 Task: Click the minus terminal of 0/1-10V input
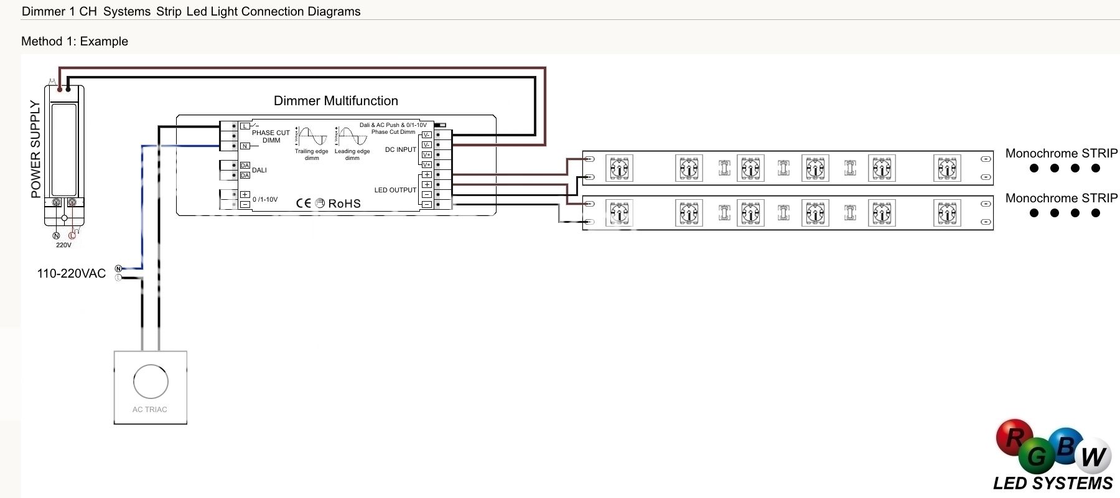[245, 204]
